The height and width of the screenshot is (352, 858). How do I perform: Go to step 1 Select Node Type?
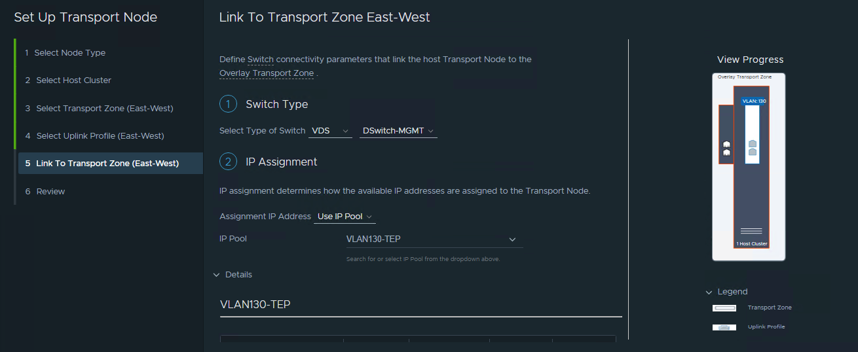click(70, 53)
